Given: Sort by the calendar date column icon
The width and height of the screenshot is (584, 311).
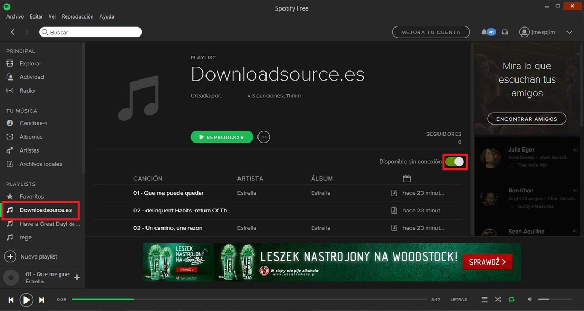Looking at the screenshot, I should click(407, 179).
